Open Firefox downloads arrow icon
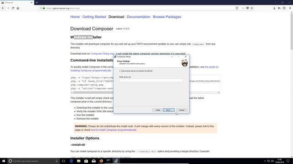This screenshot has width=293, height=164. pyautogui.click(x=274, y=8)
